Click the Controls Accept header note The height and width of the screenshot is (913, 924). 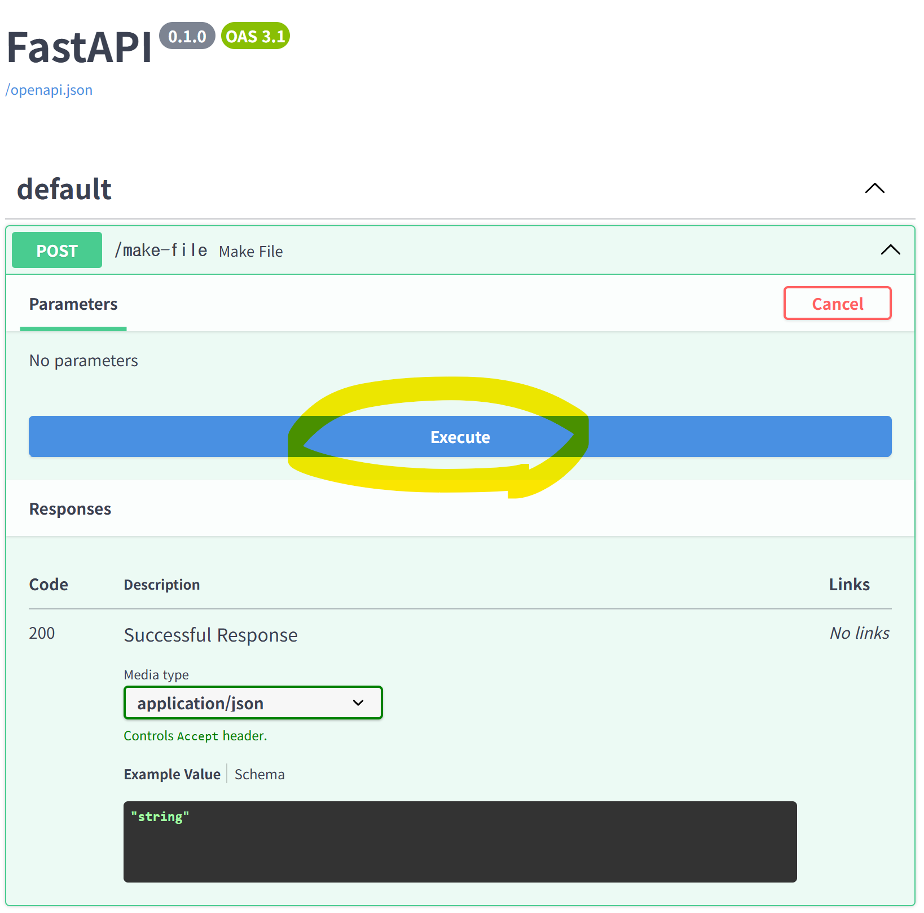pyautogui.click(x=195, y=736)
